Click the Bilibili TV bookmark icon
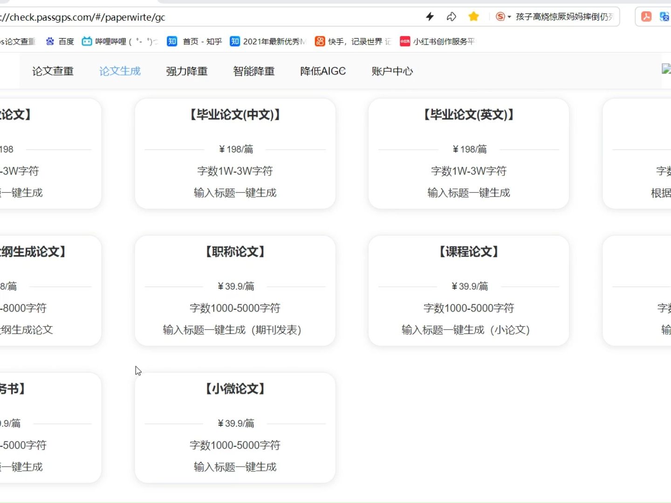The image size is (671, 503). [87, 41]
